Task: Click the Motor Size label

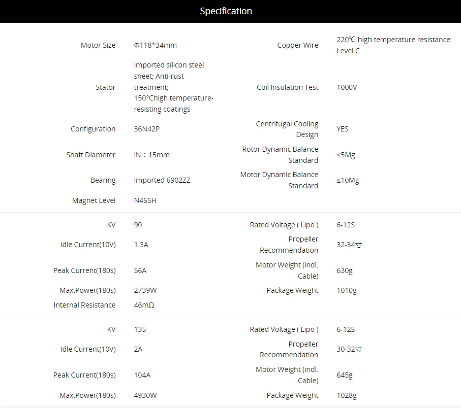Action: pyautogui.click(x=98, y=45)
